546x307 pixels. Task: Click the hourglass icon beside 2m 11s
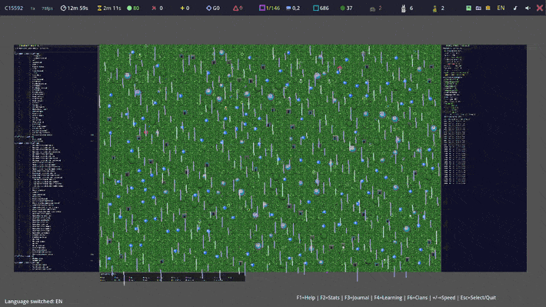[100, 8]
